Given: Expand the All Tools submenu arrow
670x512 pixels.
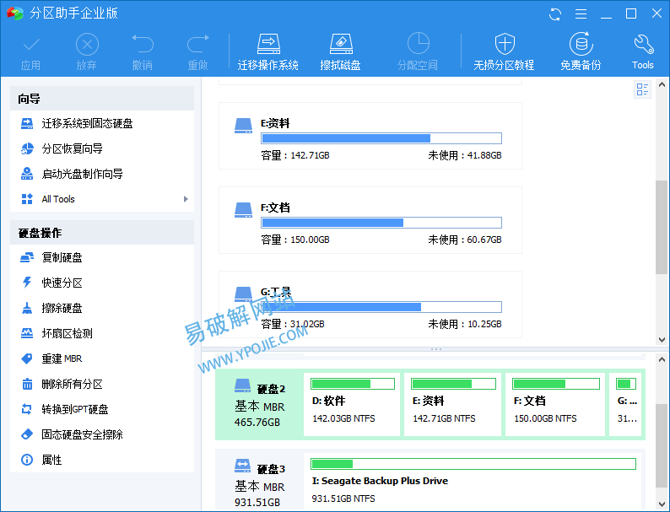Looking at the screenshot, I should [x=186, y=199].
